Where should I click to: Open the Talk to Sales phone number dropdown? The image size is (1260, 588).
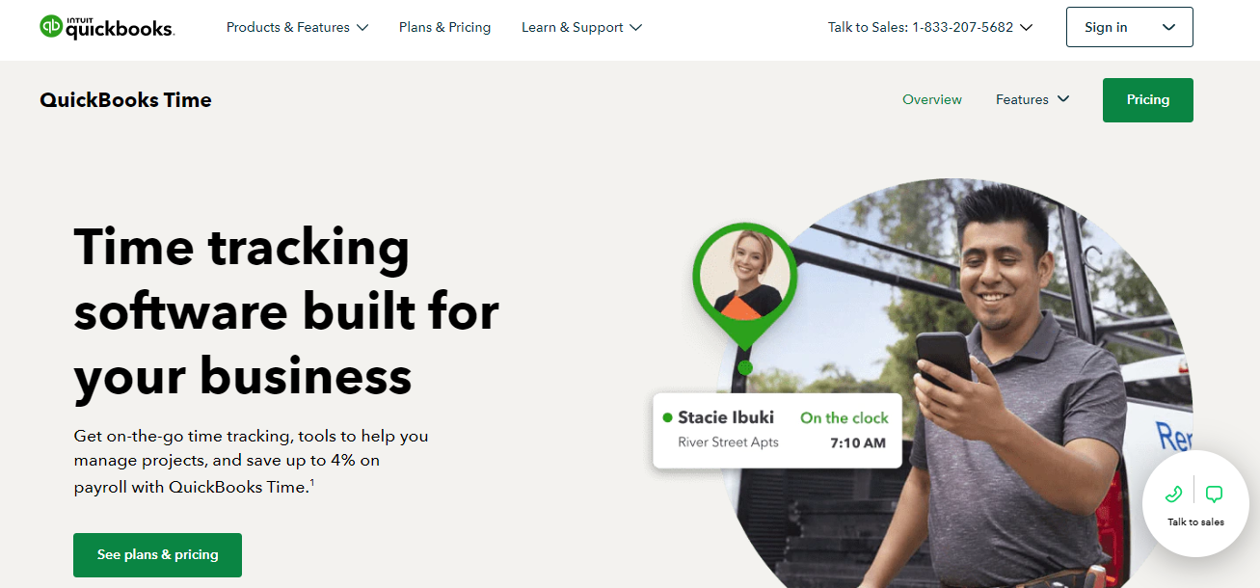[x=930, y=27]
